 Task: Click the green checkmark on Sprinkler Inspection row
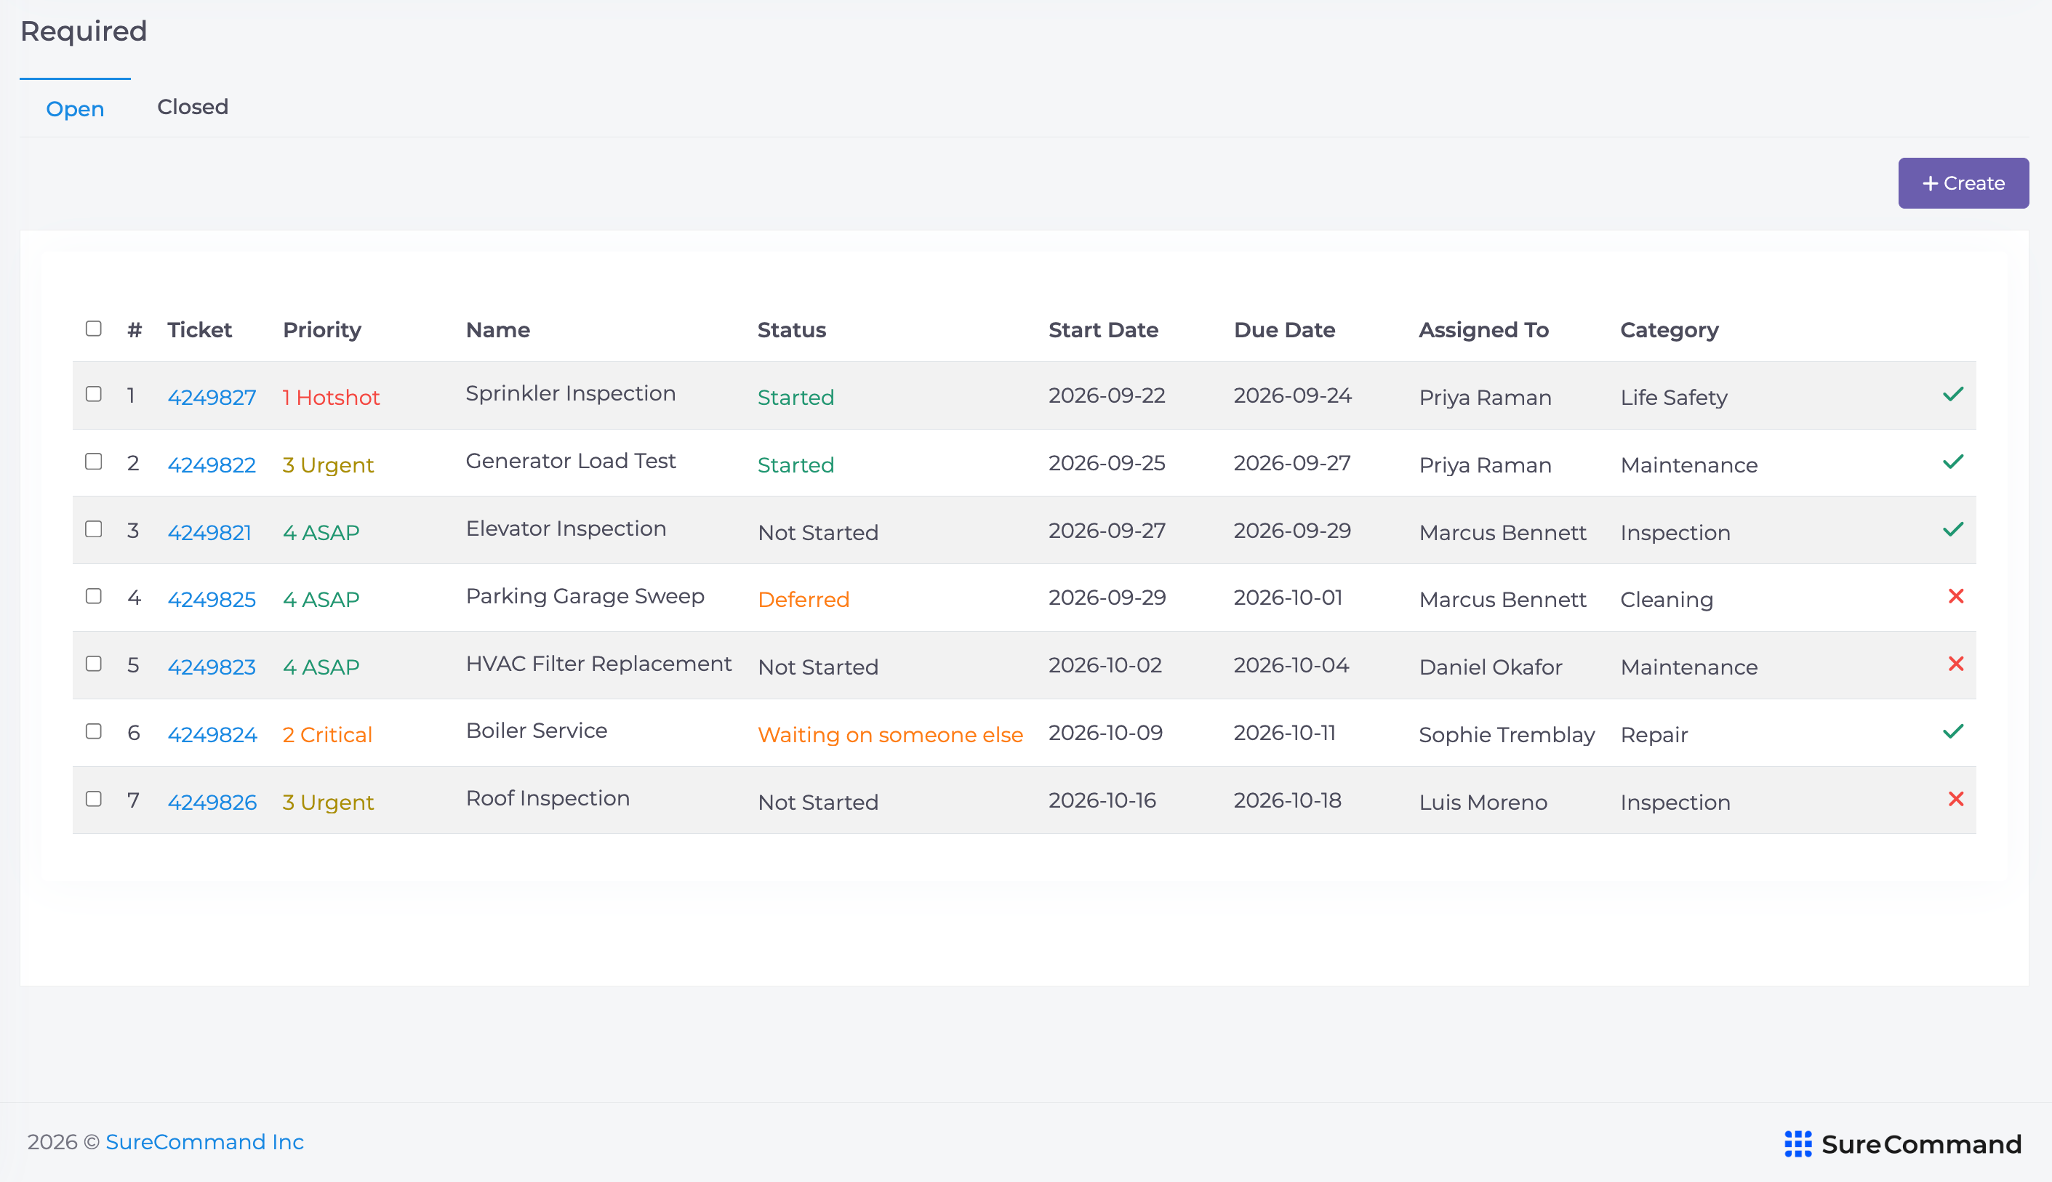tap(1953, 395)
